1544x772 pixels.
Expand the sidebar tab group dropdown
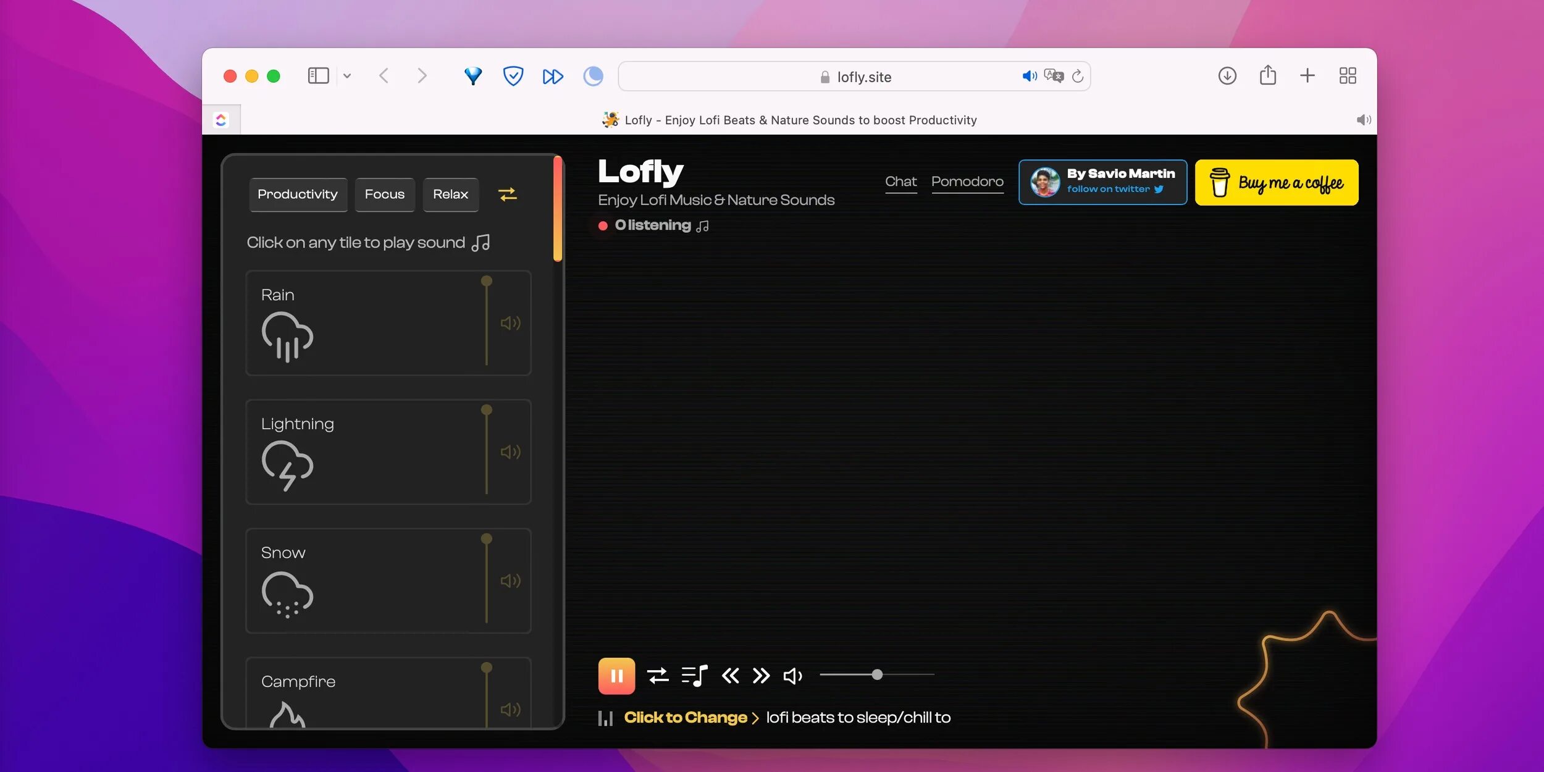point(347,76)
